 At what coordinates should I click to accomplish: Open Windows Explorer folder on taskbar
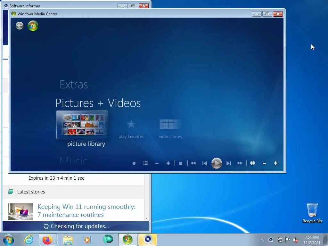point(68,240)
